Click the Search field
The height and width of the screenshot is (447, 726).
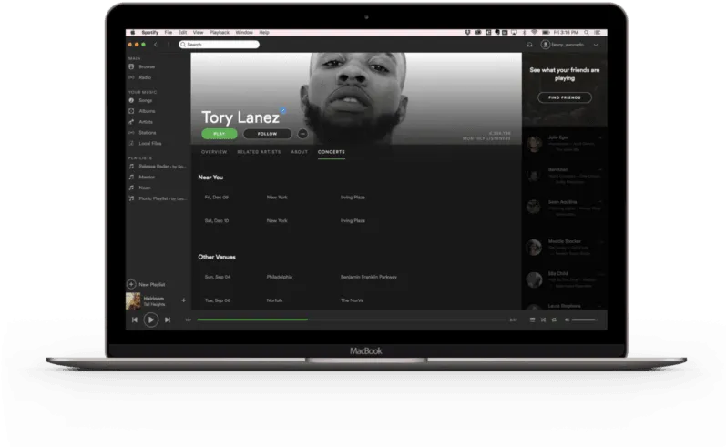[219, 45]
